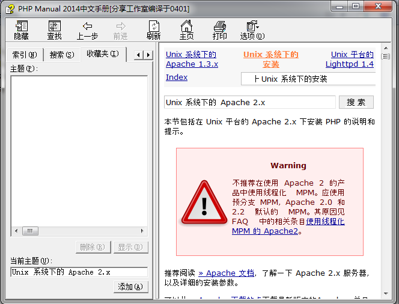Click the 隐藏 (Hide) toolbar icon
399x304 pixels.
22,30
